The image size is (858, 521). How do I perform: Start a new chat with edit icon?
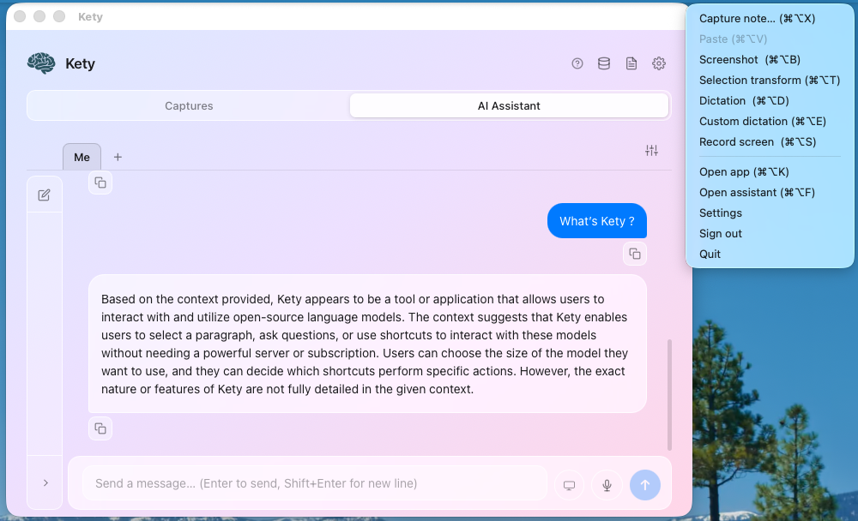tap(45, 195)
